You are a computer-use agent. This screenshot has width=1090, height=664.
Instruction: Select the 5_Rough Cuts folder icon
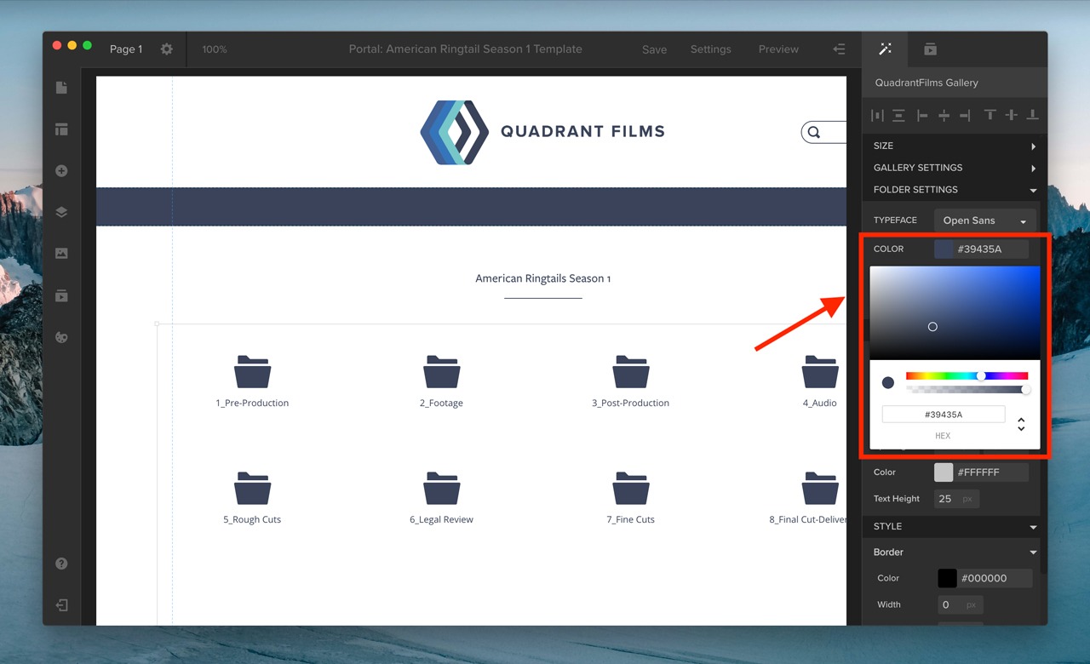tap(252, 488)
